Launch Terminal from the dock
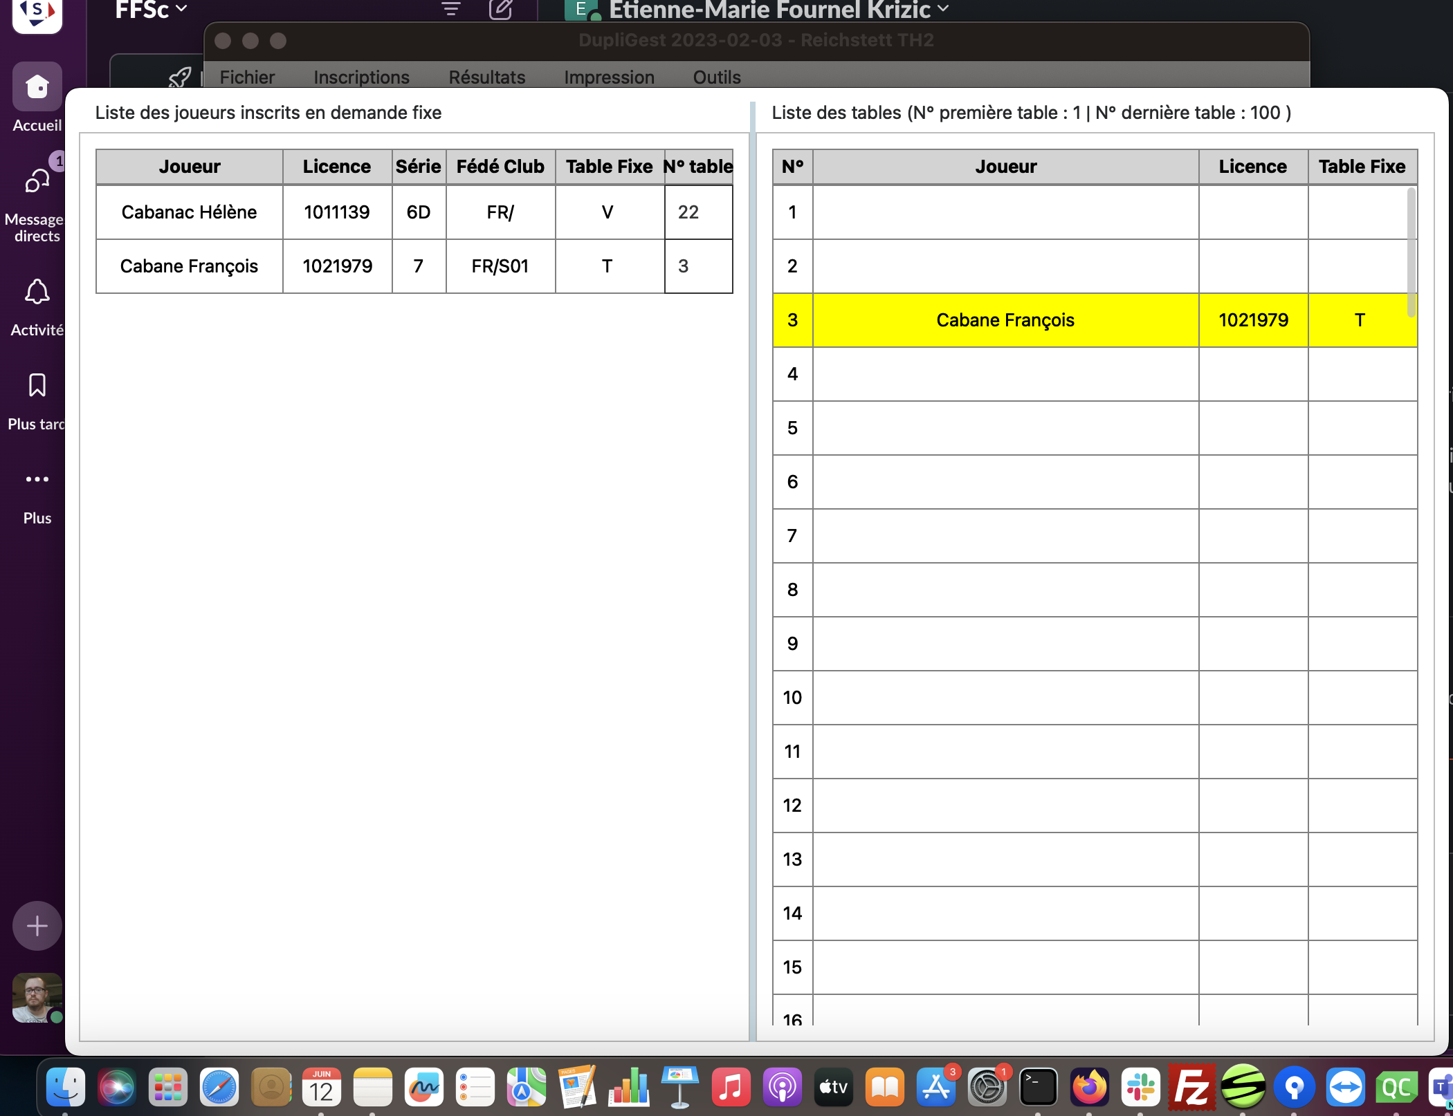1453x1116 pixels. (x=1038, y=1088)
